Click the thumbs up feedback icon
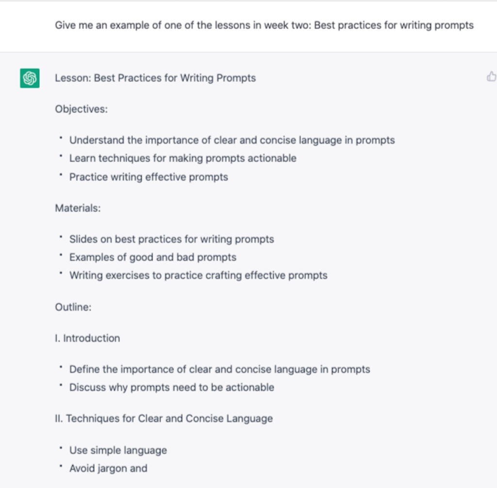 tap(491, 77)
